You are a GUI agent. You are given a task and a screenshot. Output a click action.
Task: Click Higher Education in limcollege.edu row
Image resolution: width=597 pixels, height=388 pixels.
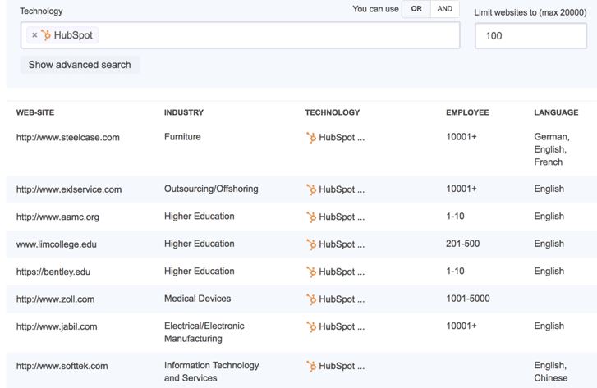point(199,244)
